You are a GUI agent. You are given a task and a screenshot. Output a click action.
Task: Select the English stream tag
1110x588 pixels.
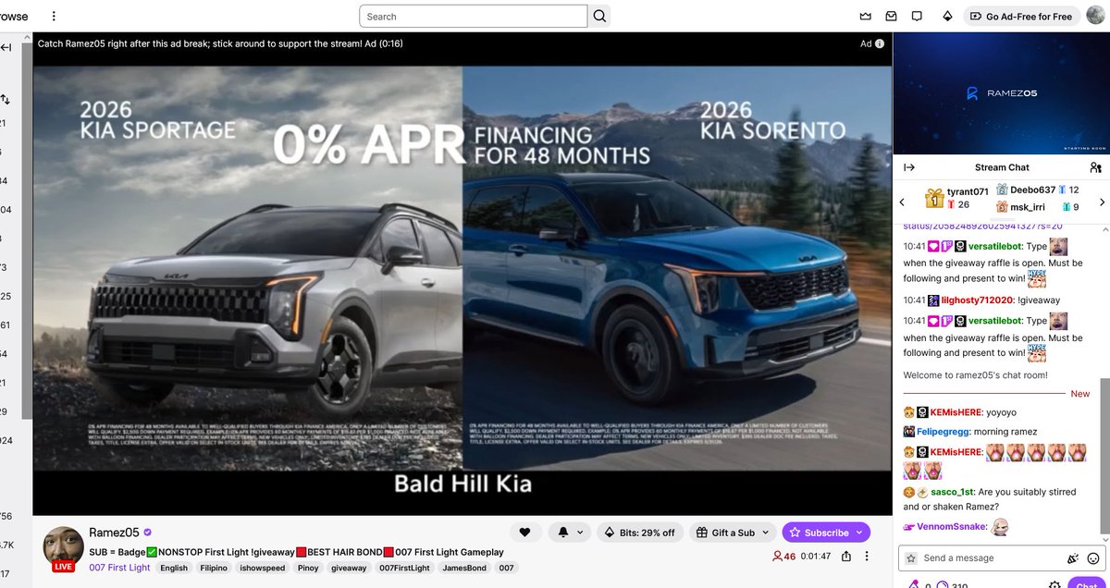(x=174, y=568)
